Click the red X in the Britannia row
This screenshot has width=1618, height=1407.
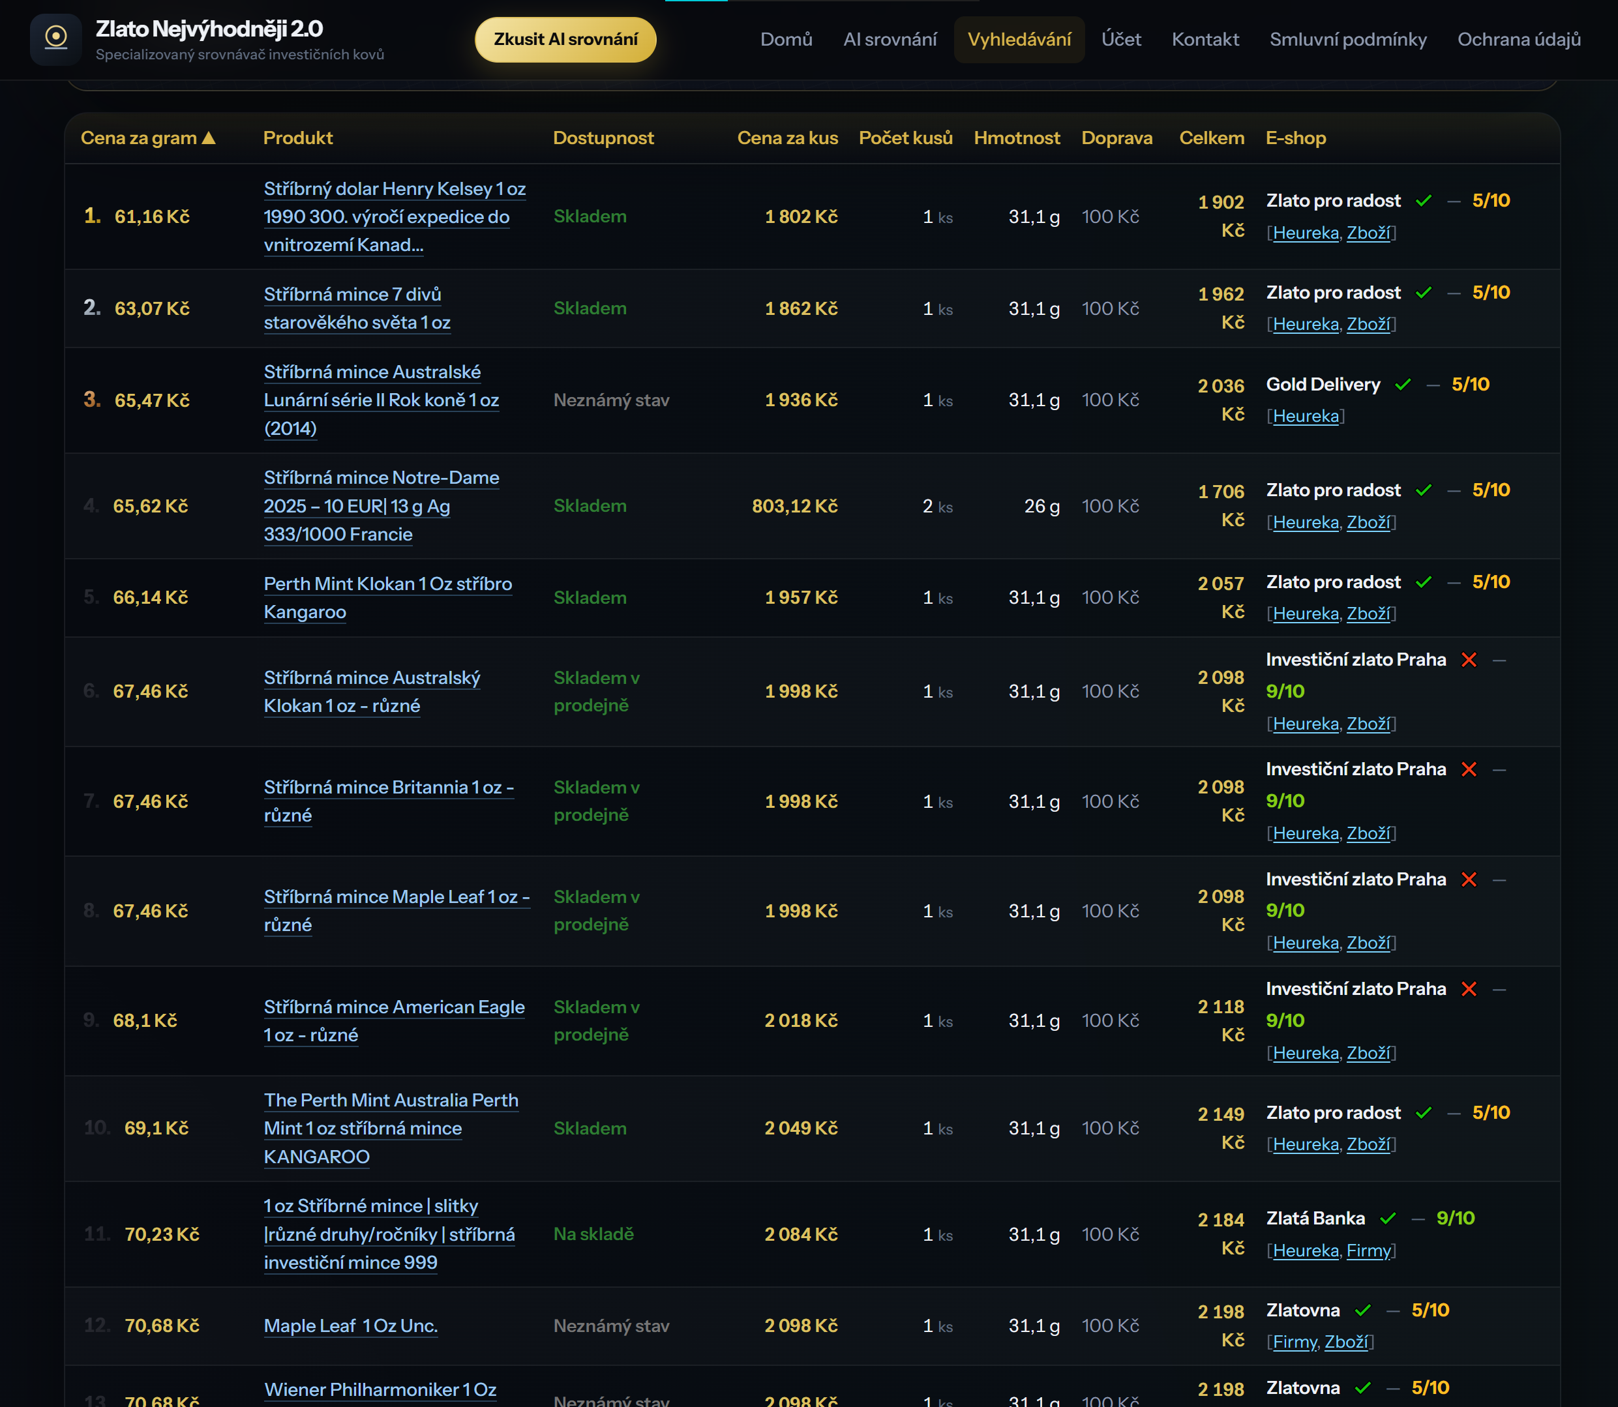1469,769
